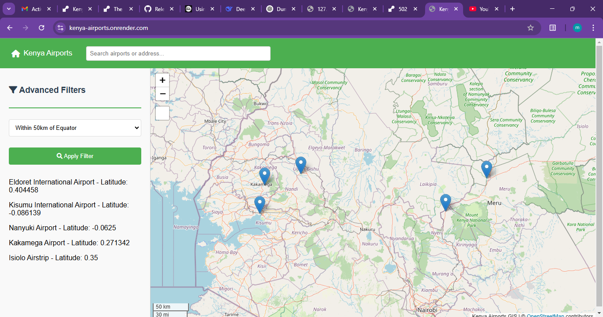Close the YouTube tab
The width and height of the screenshot is (603, 317).
tap(497, 9)
